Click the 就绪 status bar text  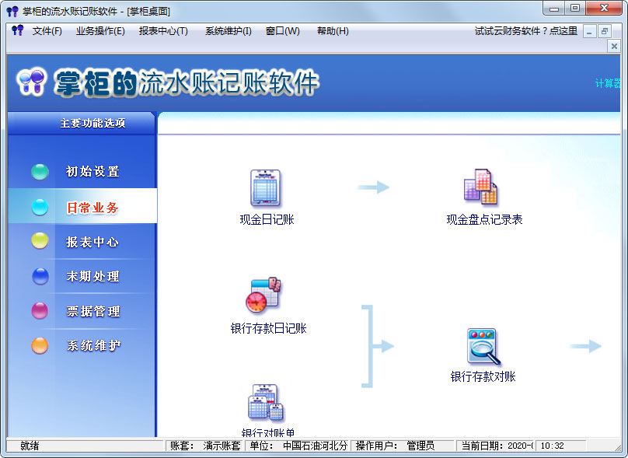[x=30, y=446]
